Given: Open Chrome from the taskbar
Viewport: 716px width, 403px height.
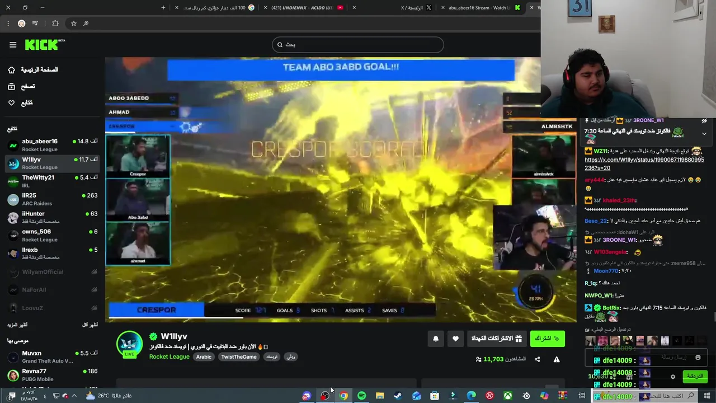Looking at the screenshot, I should 343,396.
